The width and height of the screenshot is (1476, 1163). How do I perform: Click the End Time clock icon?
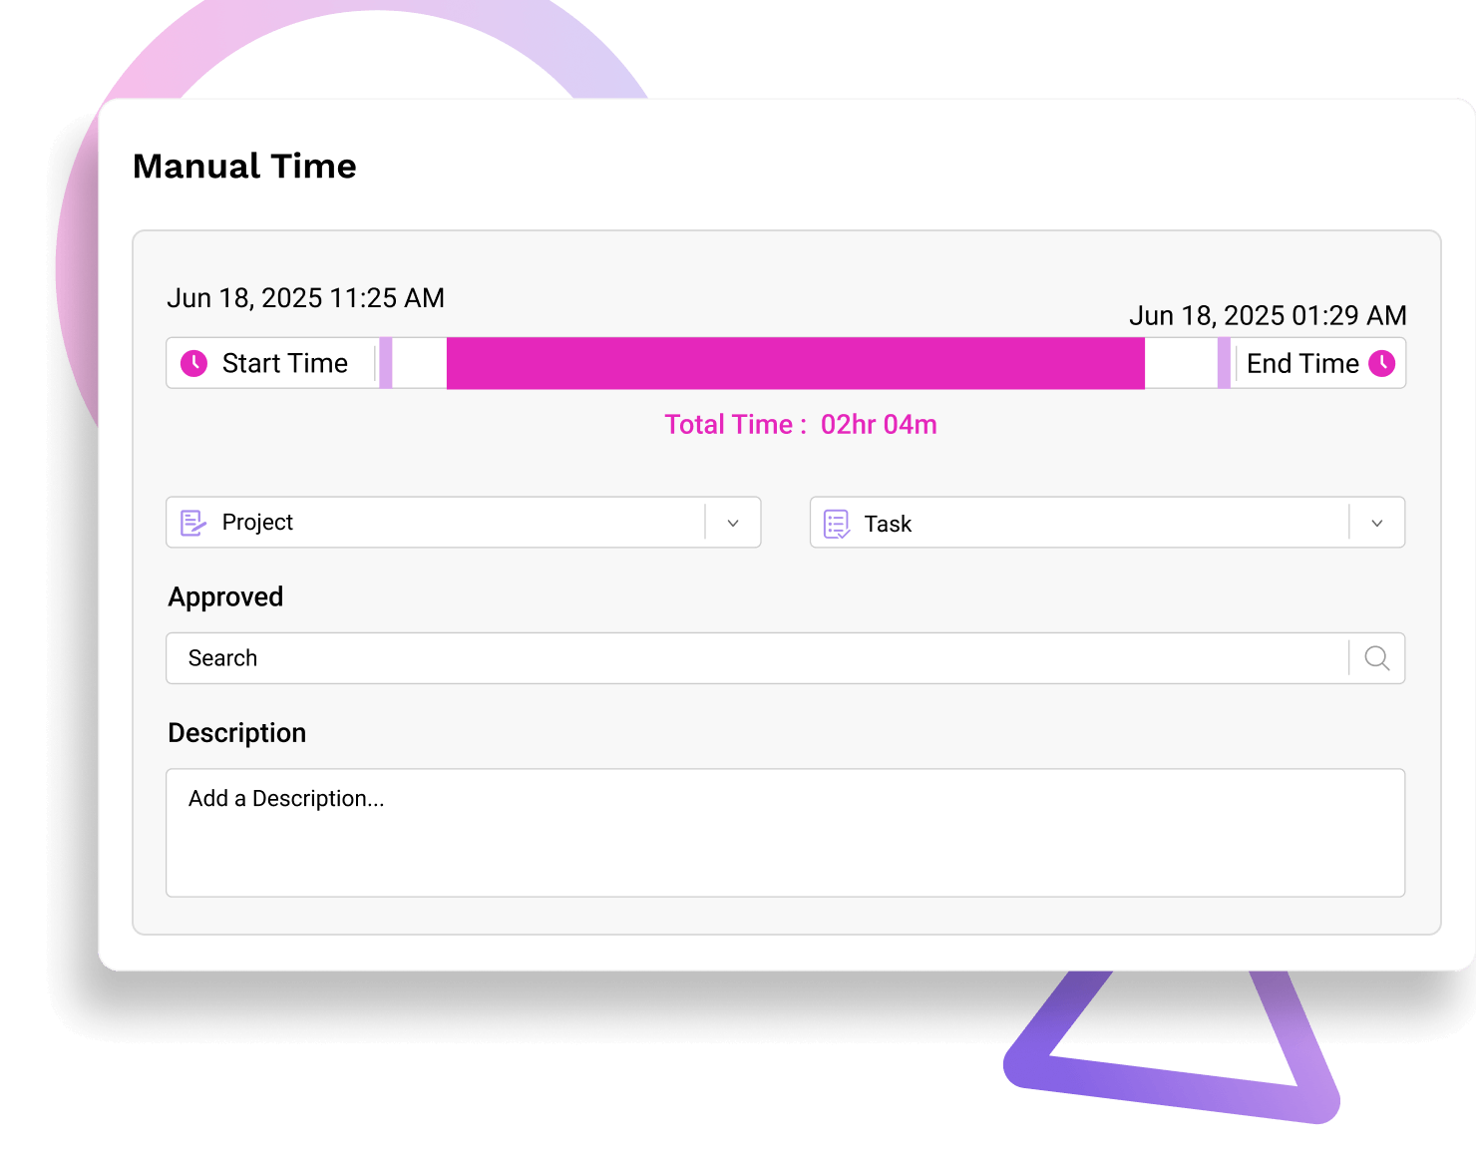tap(1381, 363)
